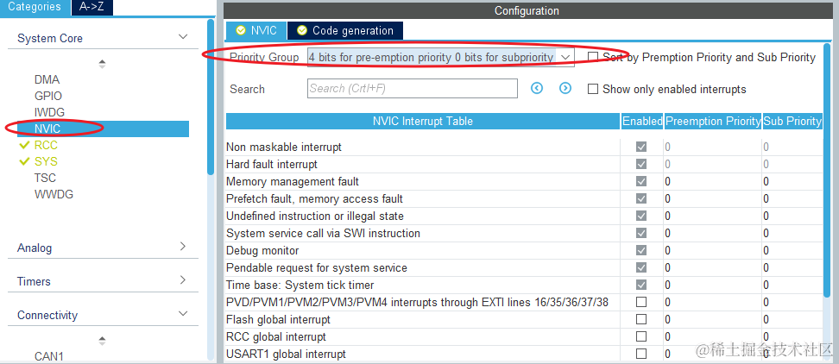Go to next search result arrow
Screen dimensions: 839x364
pos(565,88)
